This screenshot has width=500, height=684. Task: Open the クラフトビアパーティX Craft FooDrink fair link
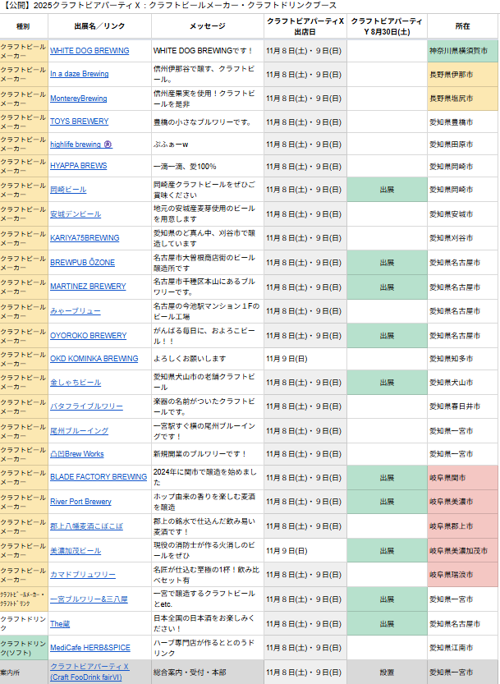[x=89, y=672]
